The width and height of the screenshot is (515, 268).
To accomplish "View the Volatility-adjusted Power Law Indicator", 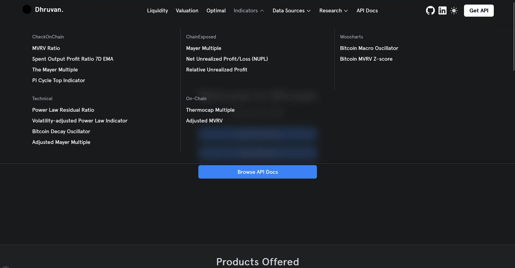I will click(x=80, y=121).
